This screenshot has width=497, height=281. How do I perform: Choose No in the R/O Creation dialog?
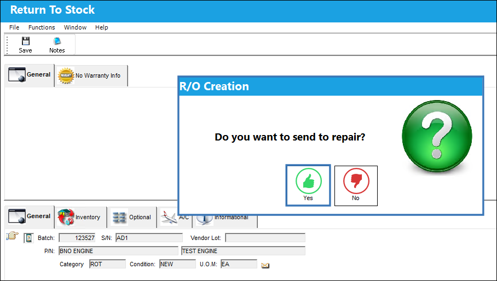(x=356, y=186)
